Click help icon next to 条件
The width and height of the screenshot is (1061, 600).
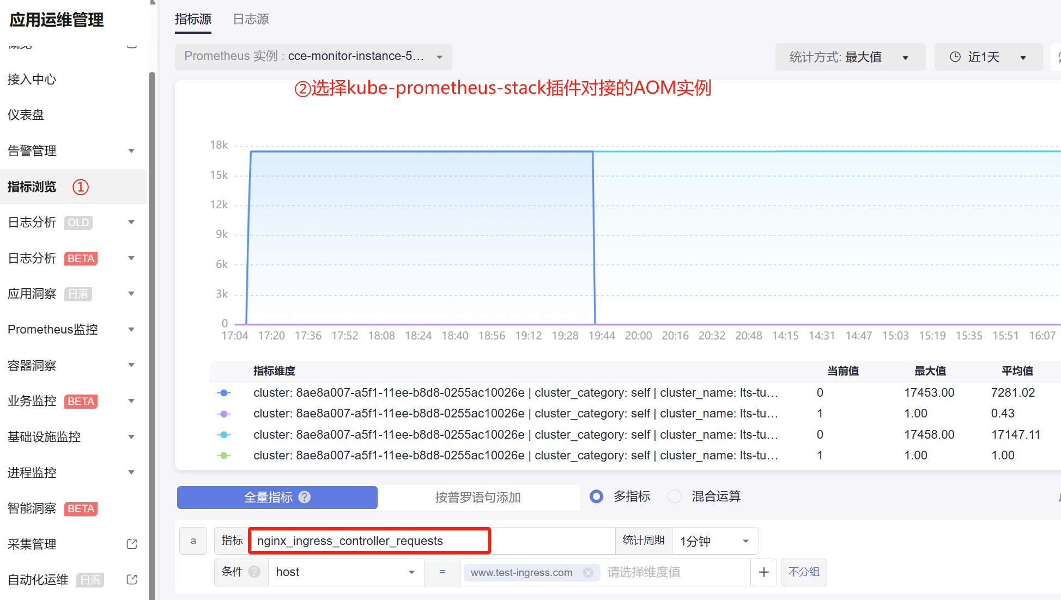pos(254,572)
